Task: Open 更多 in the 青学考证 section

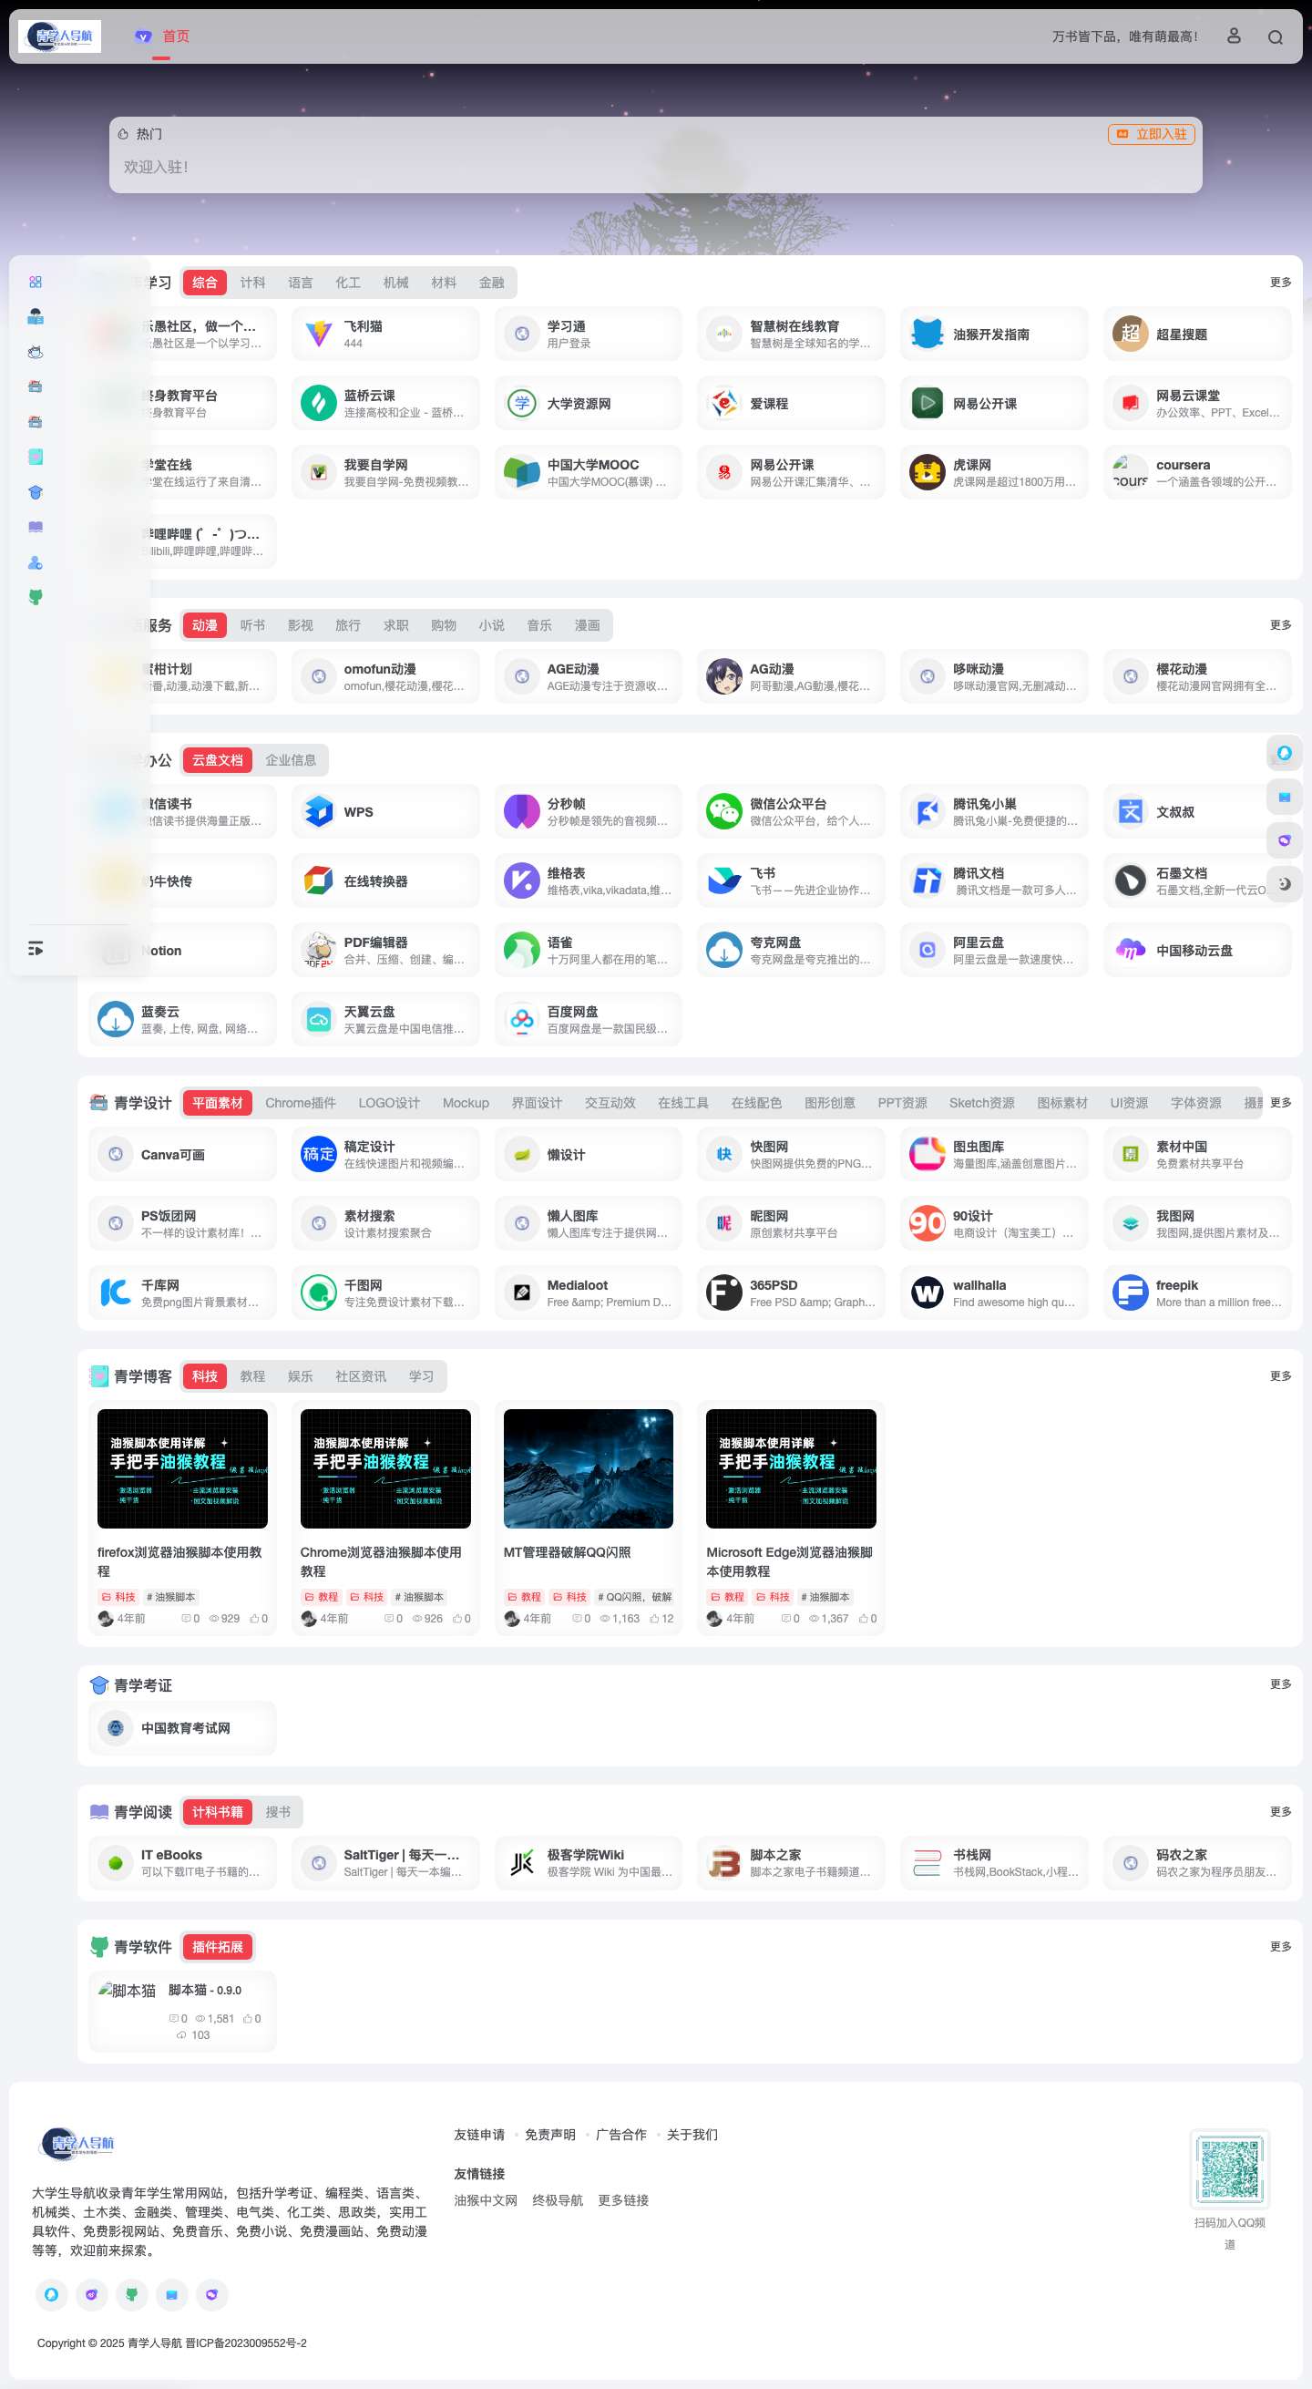Action: tap(1280, 1684)
